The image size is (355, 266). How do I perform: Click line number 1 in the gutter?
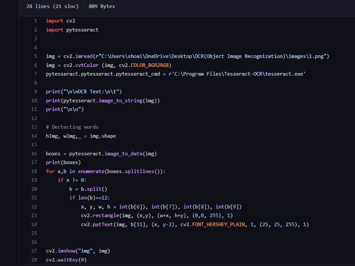click(x=35, y=21)
